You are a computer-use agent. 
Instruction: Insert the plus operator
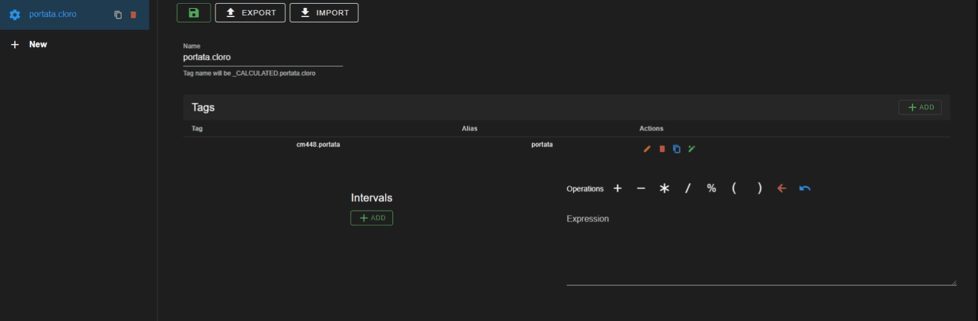click(617, 189)
